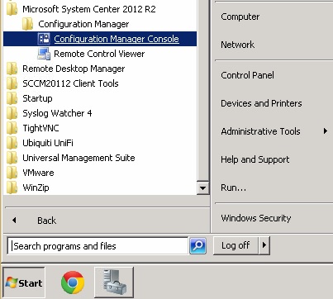Select the 'Remote Control Viewer' entry text
333x299 pixels.
coord(99,54)
